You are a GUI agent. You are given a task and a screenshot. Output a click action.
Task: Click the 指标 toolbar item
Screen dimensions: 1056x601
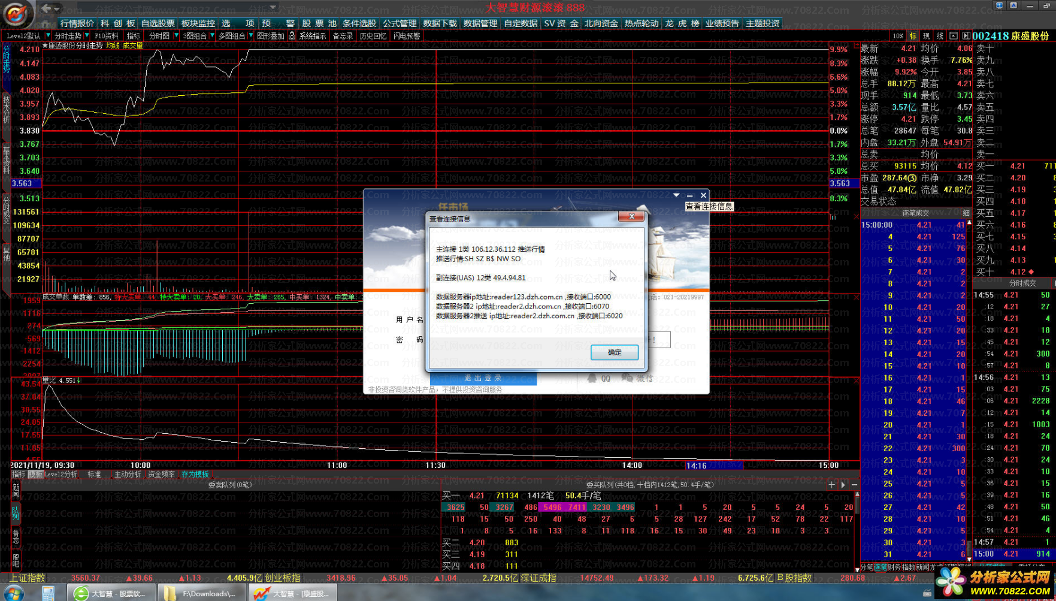pos(133,36)
